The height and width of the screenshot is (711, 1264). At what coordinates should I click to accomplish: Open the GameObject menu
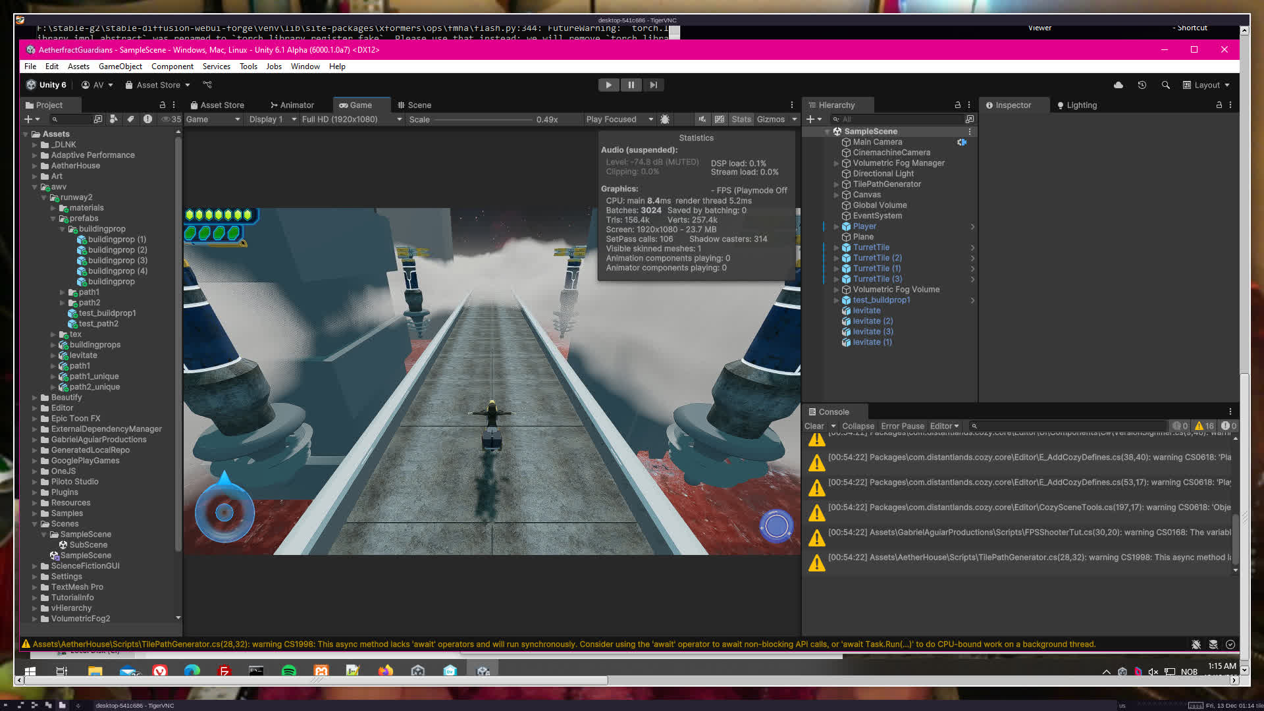click(x=120, y=66)
